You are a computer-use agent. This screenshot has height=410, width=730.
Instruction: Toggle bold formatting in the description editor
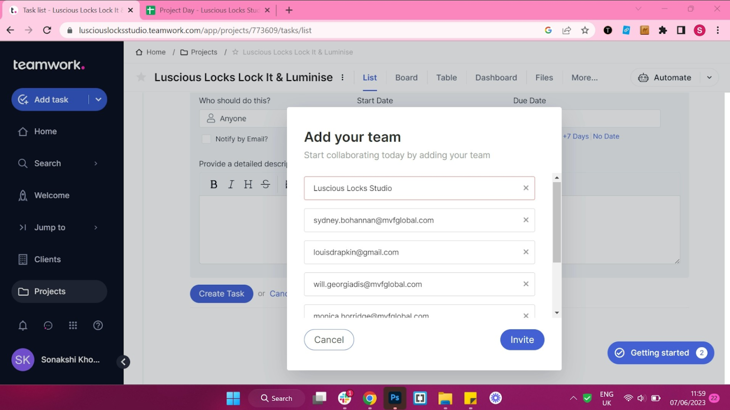pyautogui.click(x=213, y=184)
